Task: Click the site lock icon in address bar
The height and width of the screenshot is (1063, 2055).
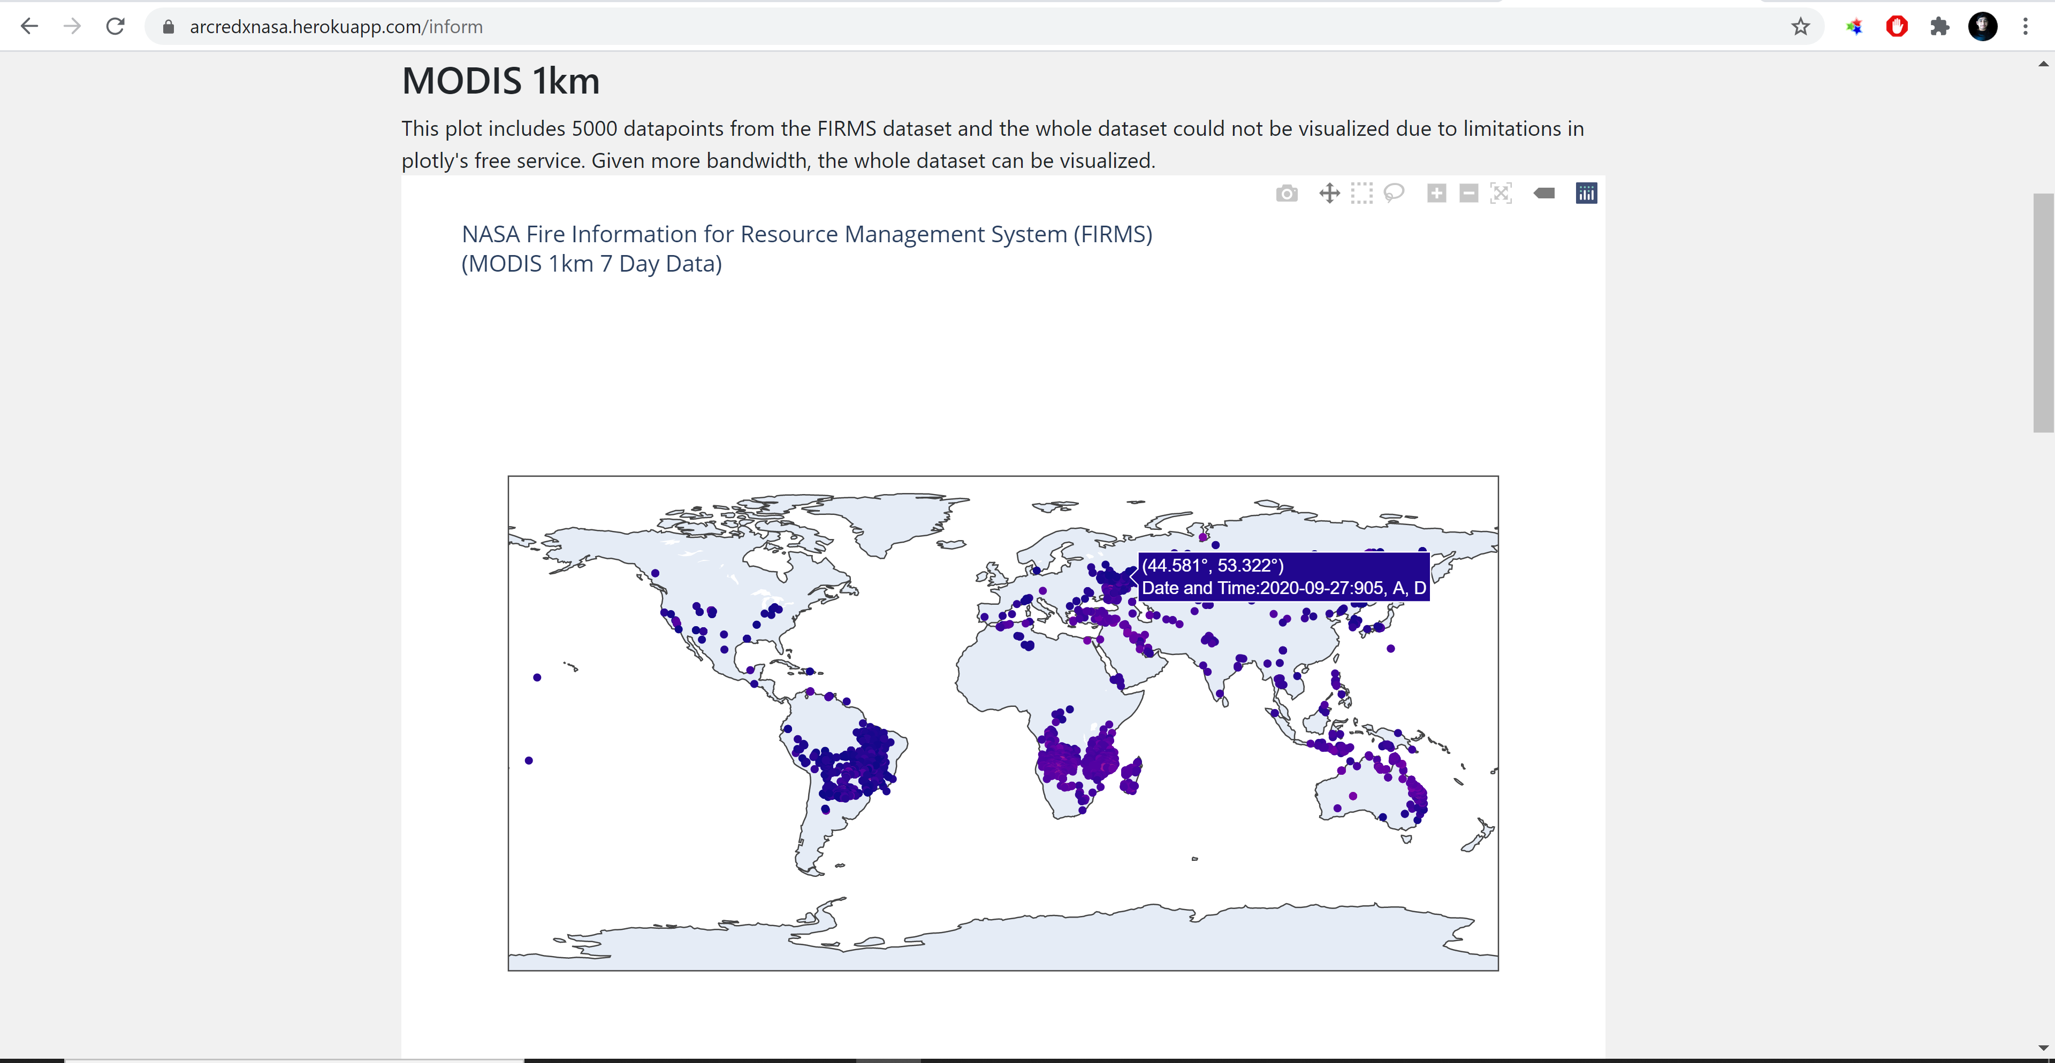Action: click(169, 27)
